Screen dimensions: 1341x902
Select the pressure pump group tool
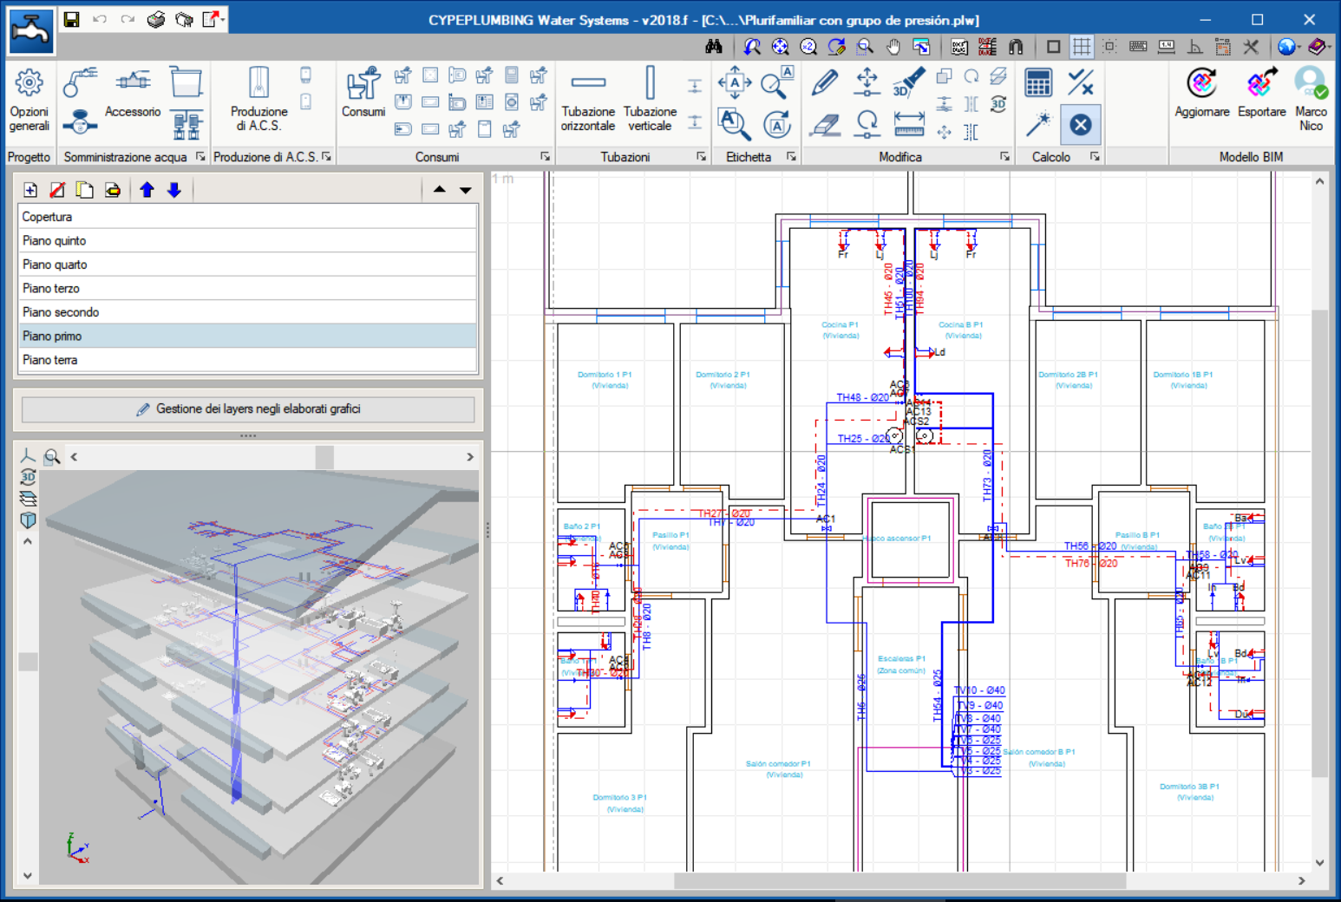point(186,125)
